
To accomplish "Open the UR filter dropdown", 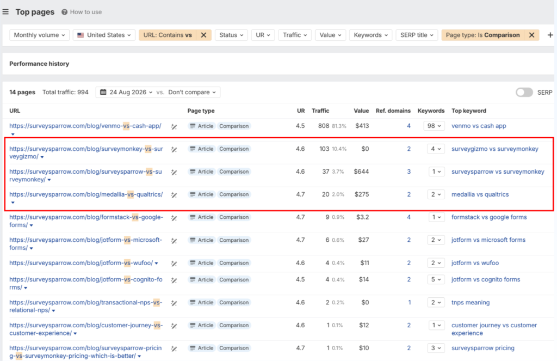I will [x=263, y=35].
